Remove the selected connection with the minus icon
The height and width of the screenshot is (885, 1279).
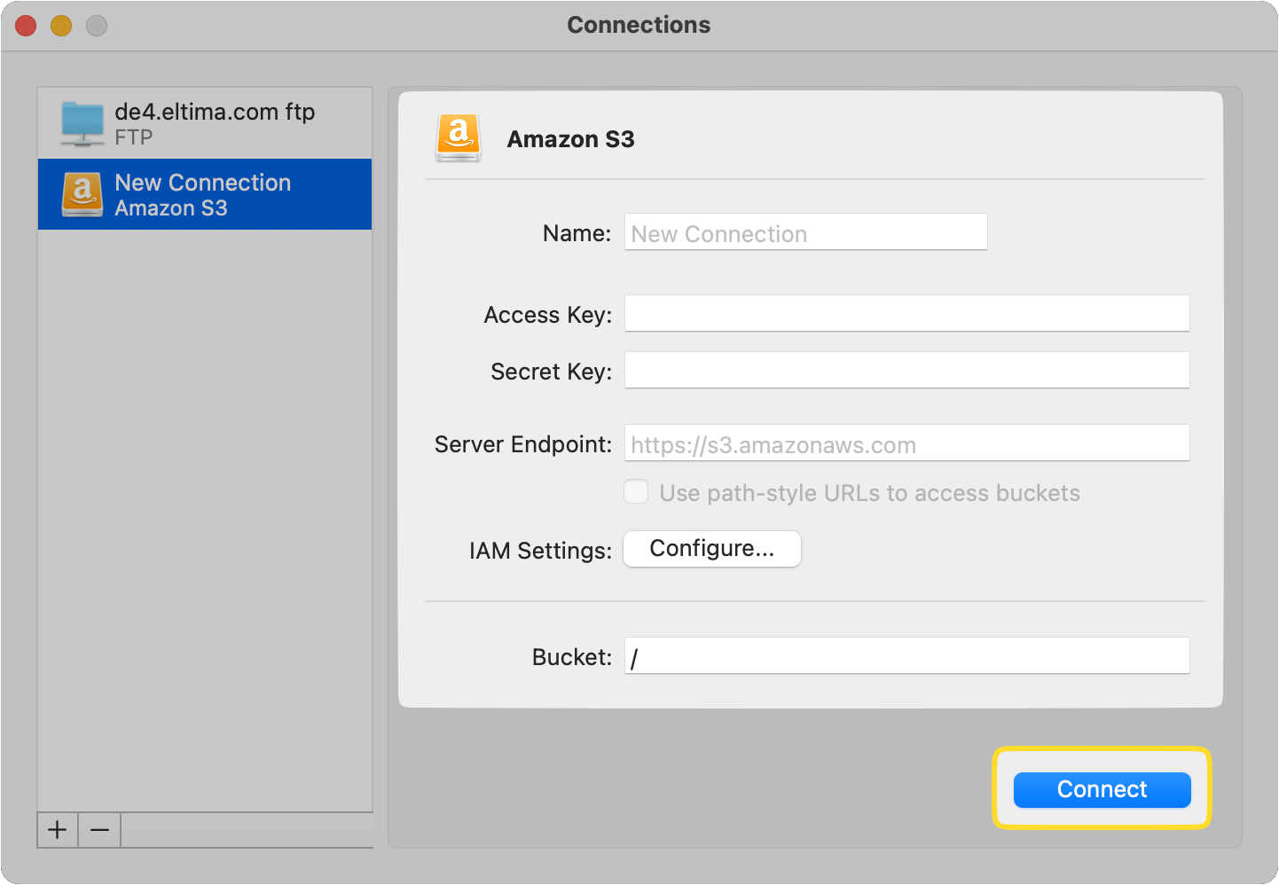point(98,830)
